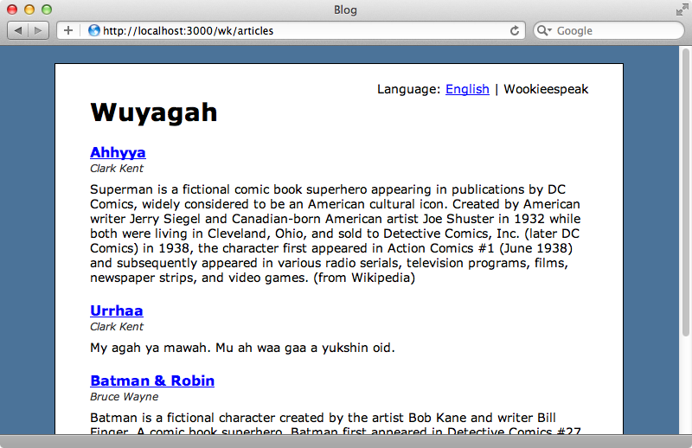Open the search magnifier dropdown in Google field
Viewport: 692px width, 448px height.
tap(544, 30)
